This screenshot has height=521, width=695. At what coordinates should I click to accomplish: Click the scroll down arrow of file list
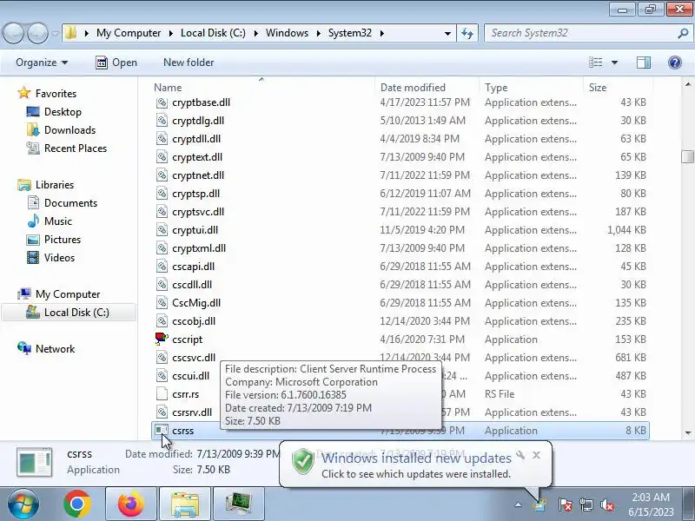point(688,432)
